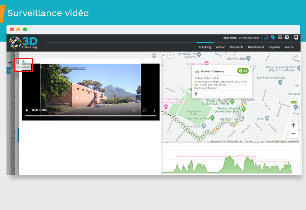Viewport: 306px width, 210px height.
Task: Click the download icon above the video
Action: click(x=23, y=62)
